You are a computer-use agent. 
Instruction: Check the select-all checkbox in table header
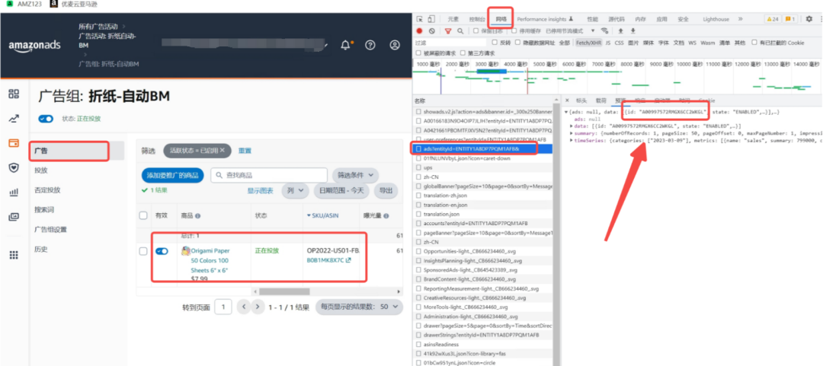143,215
